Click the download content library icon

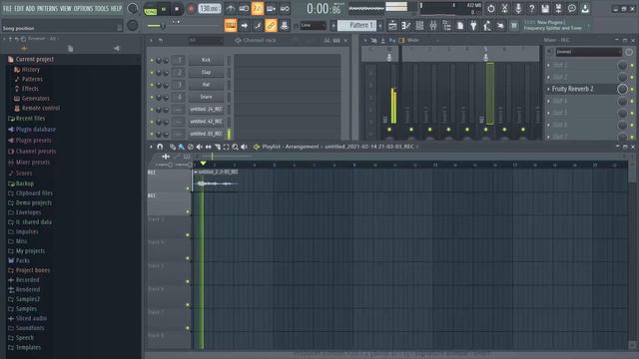pyautogui.click(x=585, y=8)
